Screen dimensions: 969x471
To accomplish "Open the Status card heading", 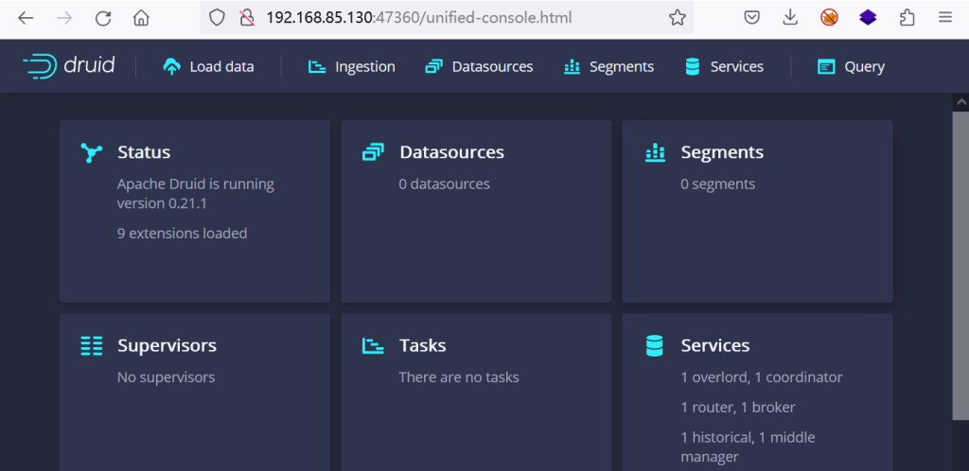I will tap(144, 152).
